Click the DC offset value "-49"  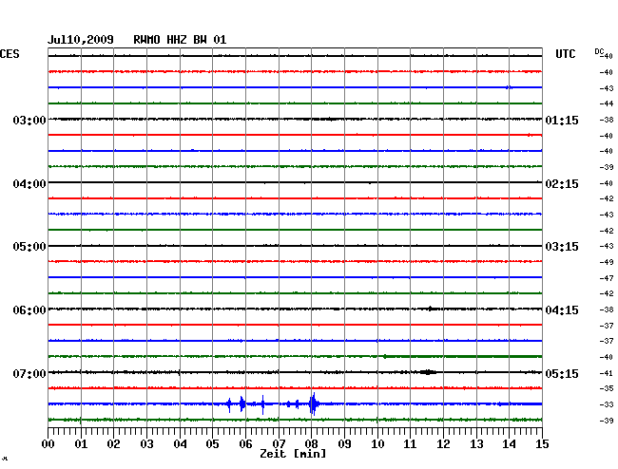coord(607,262)
